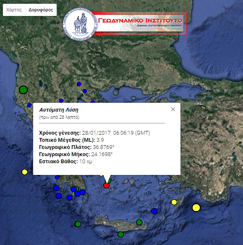Click the Γεωδυναμικό Ινστιτούτο banner
Viewport: 243px width, 245px height.
(x=140, y=23)
